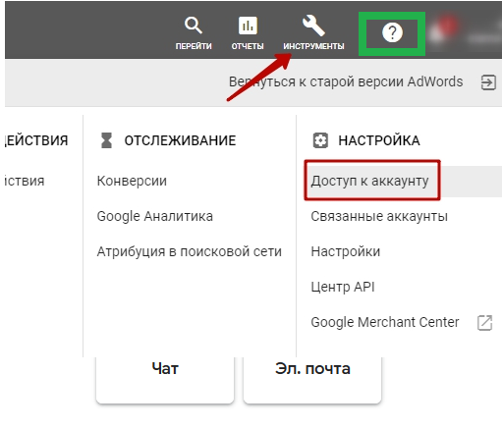502x429 pixels.
Task: Click the Эл. почта contact card
Action: (x=312, y=380)
